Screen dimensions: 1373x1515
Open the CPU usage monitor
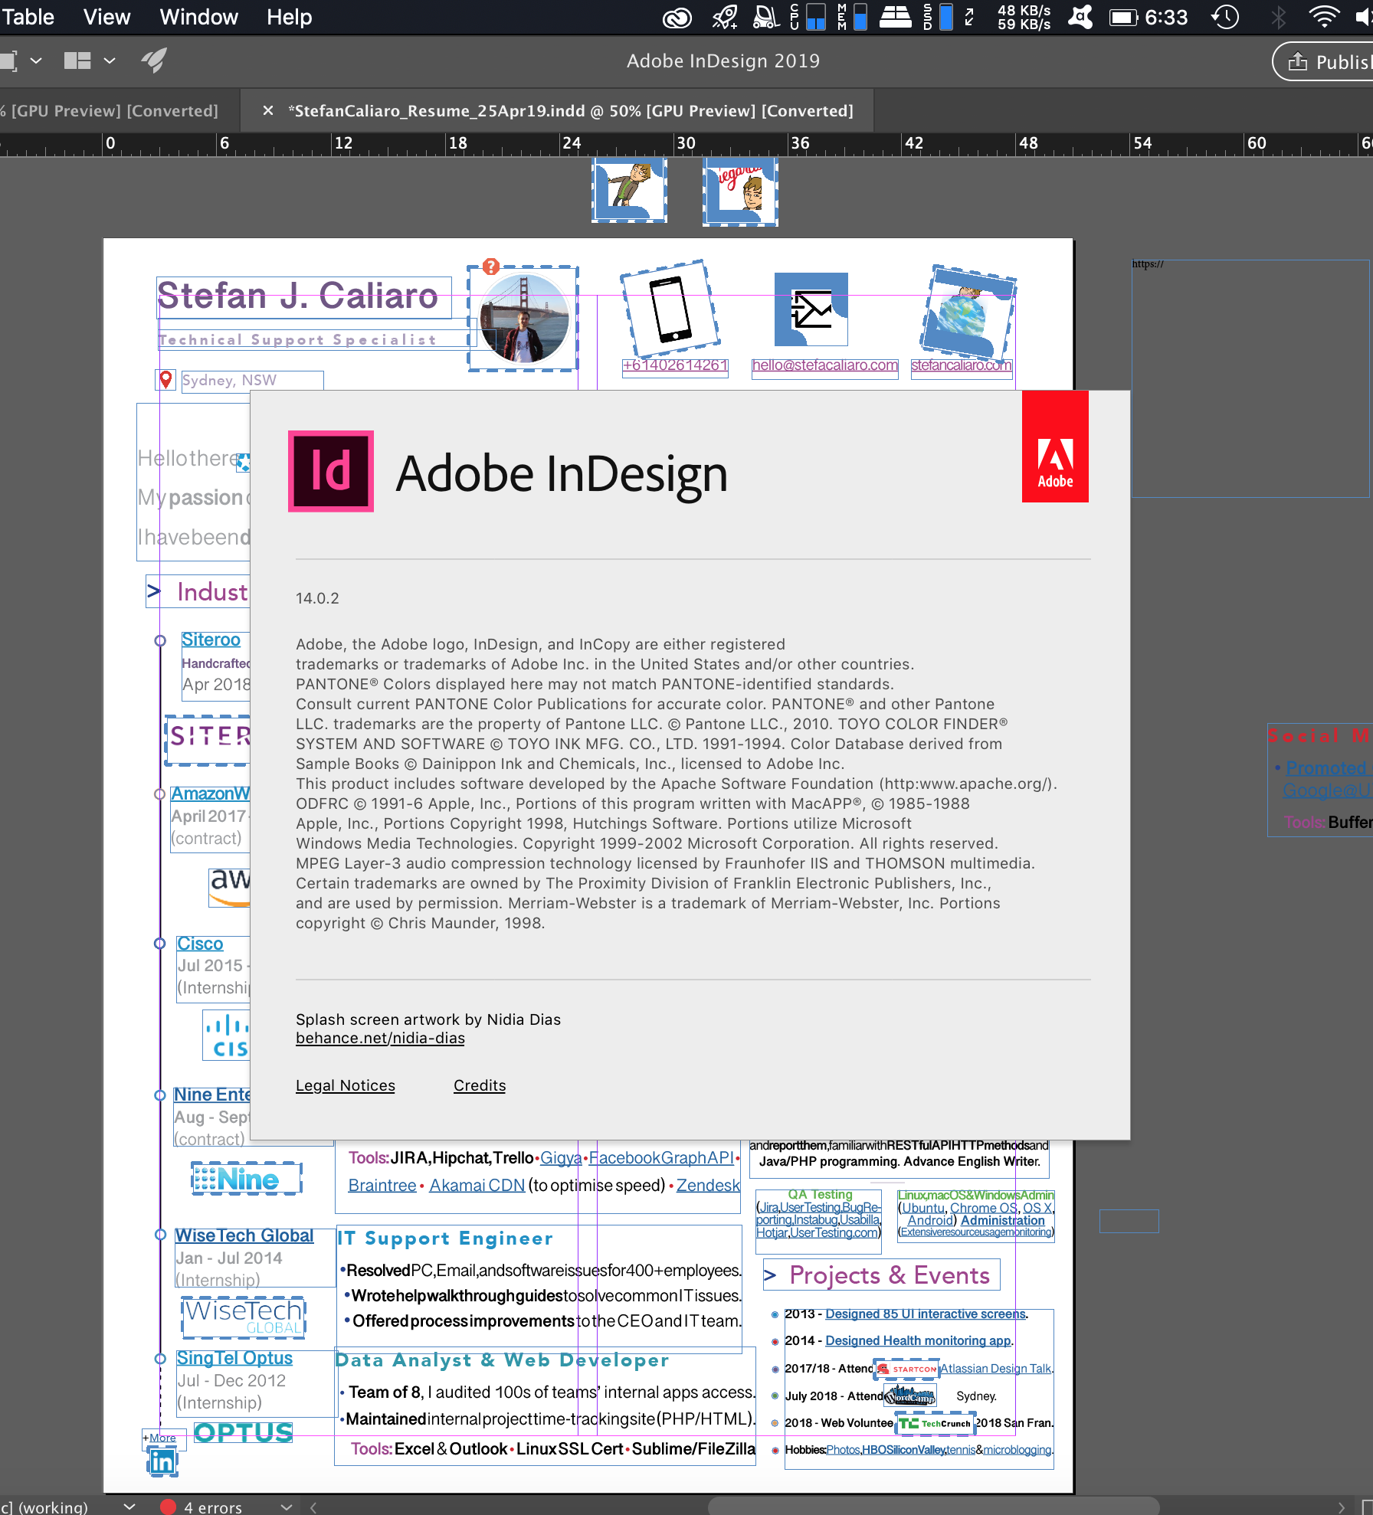pos(808,17)
